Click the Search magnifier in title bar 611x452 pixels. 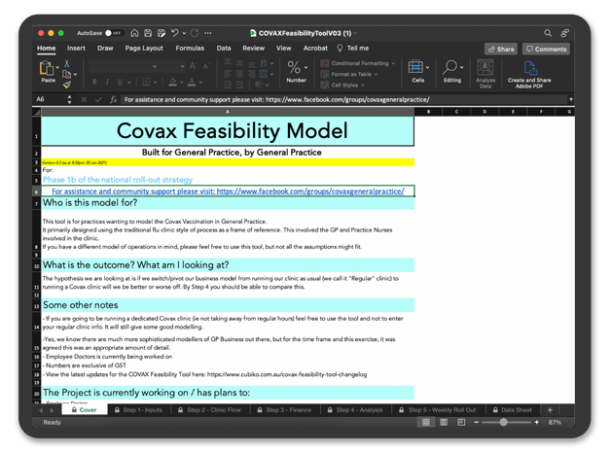(548, 33)
